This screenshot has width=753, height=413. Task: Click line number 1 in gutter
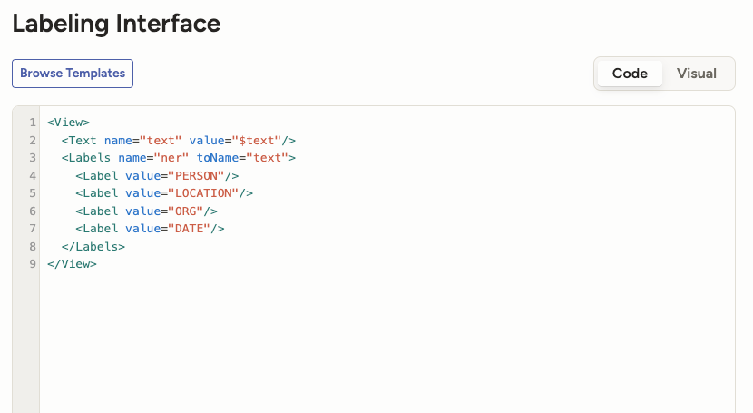pyautogui.click(x=32, y=123)
